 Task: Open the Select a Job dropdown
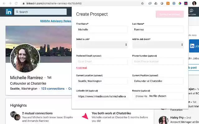[102, 45]
